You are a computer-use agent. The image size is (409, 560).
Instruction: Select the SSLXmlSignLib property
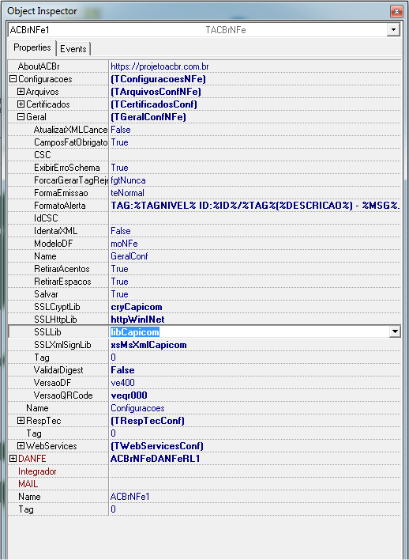[62, 345]
